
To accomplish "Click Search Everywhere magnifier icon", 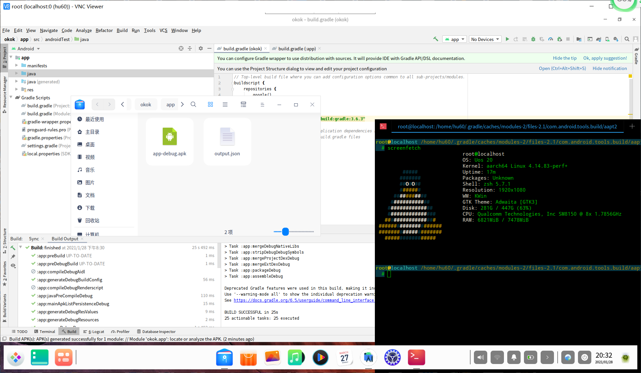I will click(627, 39).
